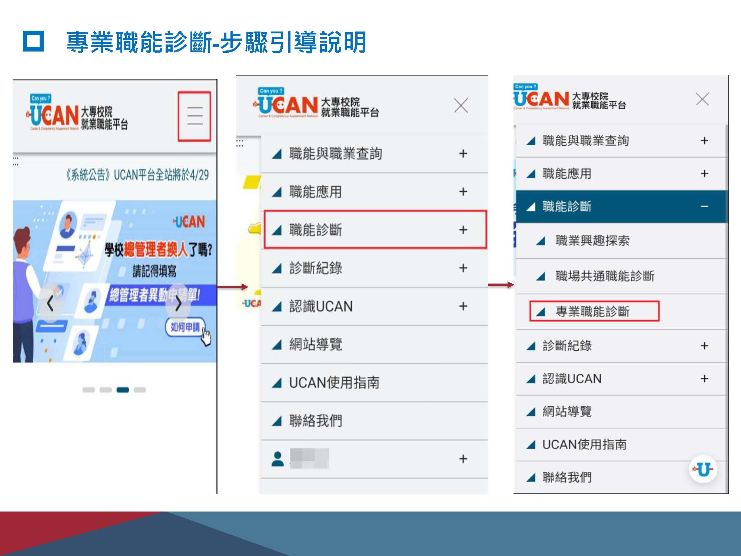741x556 pixels.
Task: Select the last carousel indicator dot
Action: pos(140,390)
